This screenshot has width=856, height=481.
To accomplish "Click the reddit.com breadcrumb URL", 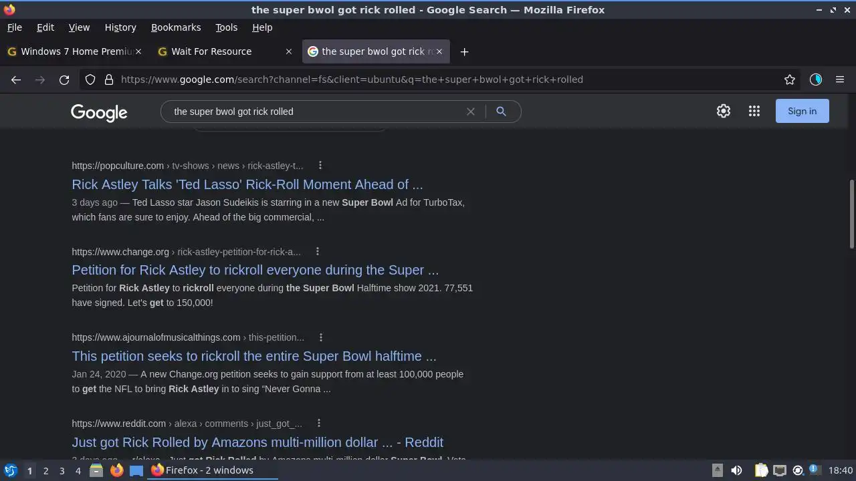I will point(187,424).
